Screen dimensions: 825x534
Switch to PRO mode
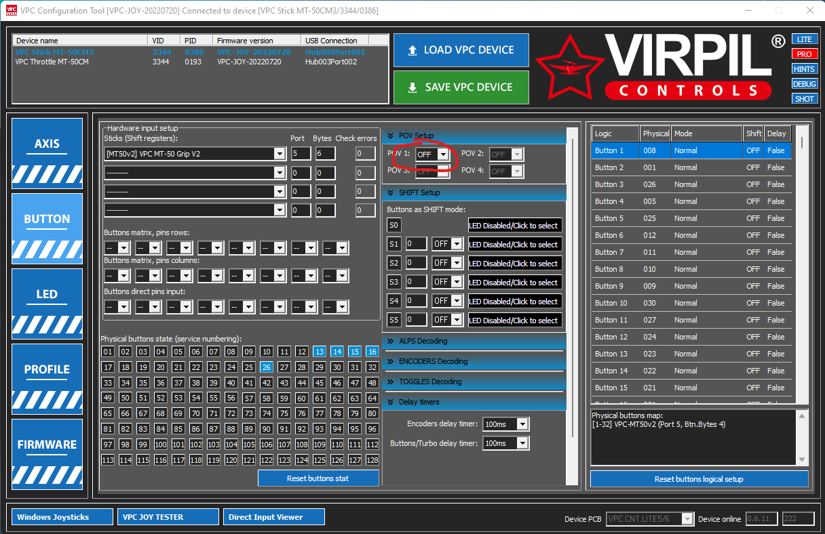tap(805, 54)
